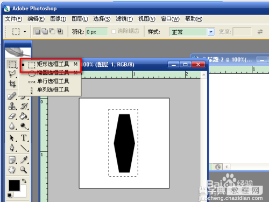The height and width of the screenshot is (202, 269).
Task: Close the 图层 1 document window
Action: click(x=198, y=65)
